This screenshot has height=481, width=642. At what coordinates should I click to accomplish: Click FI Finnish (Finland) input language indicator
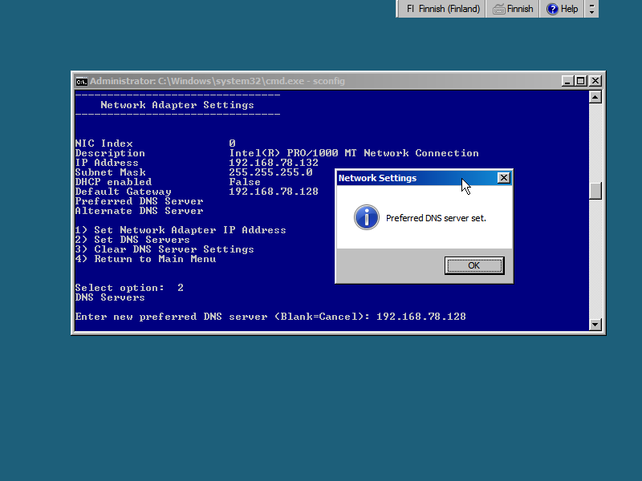tap(443, 9)
